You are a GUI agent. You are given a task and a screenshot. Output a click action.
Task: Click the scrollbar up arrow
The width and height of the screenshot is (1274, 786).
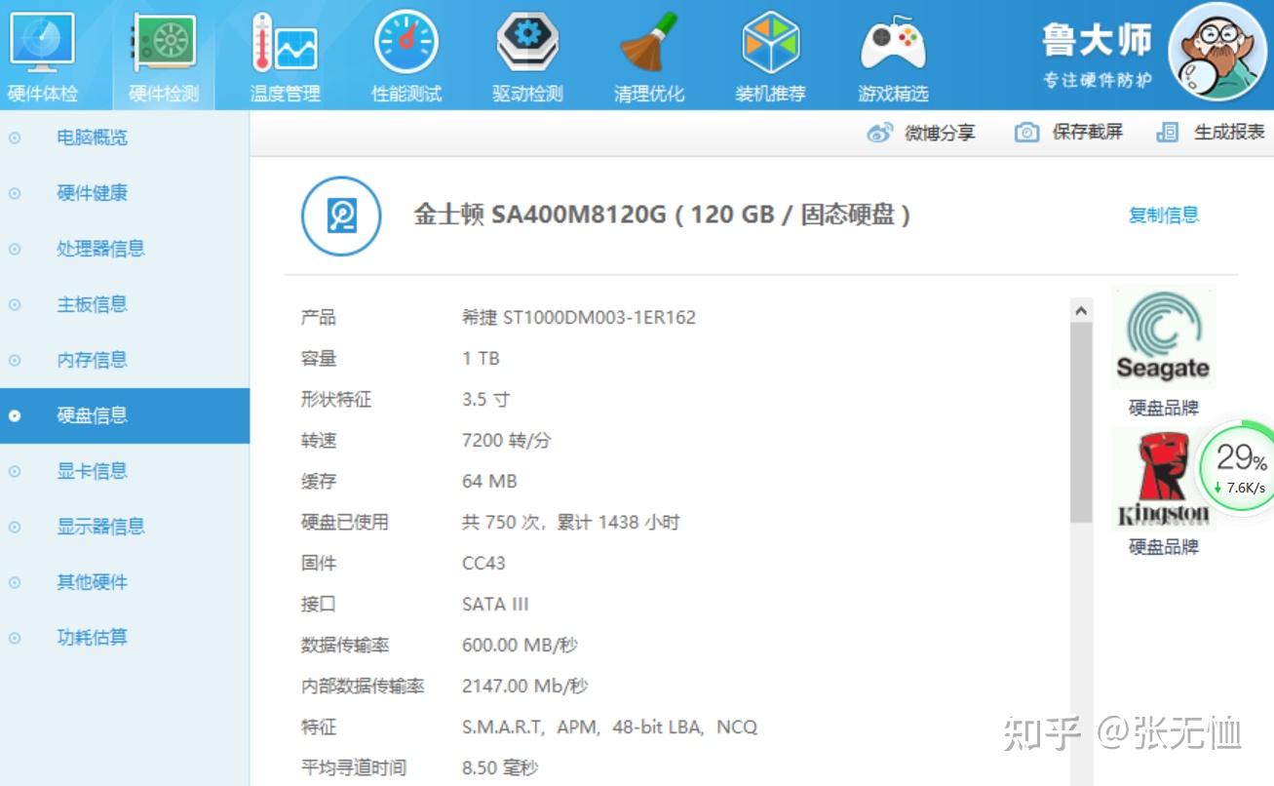(1082, 308)
